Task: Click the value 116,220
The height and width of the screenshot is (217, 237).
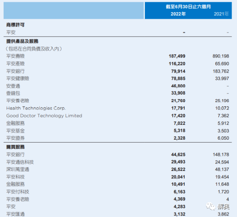Action: pyautogui.click(x=177, y=64)
